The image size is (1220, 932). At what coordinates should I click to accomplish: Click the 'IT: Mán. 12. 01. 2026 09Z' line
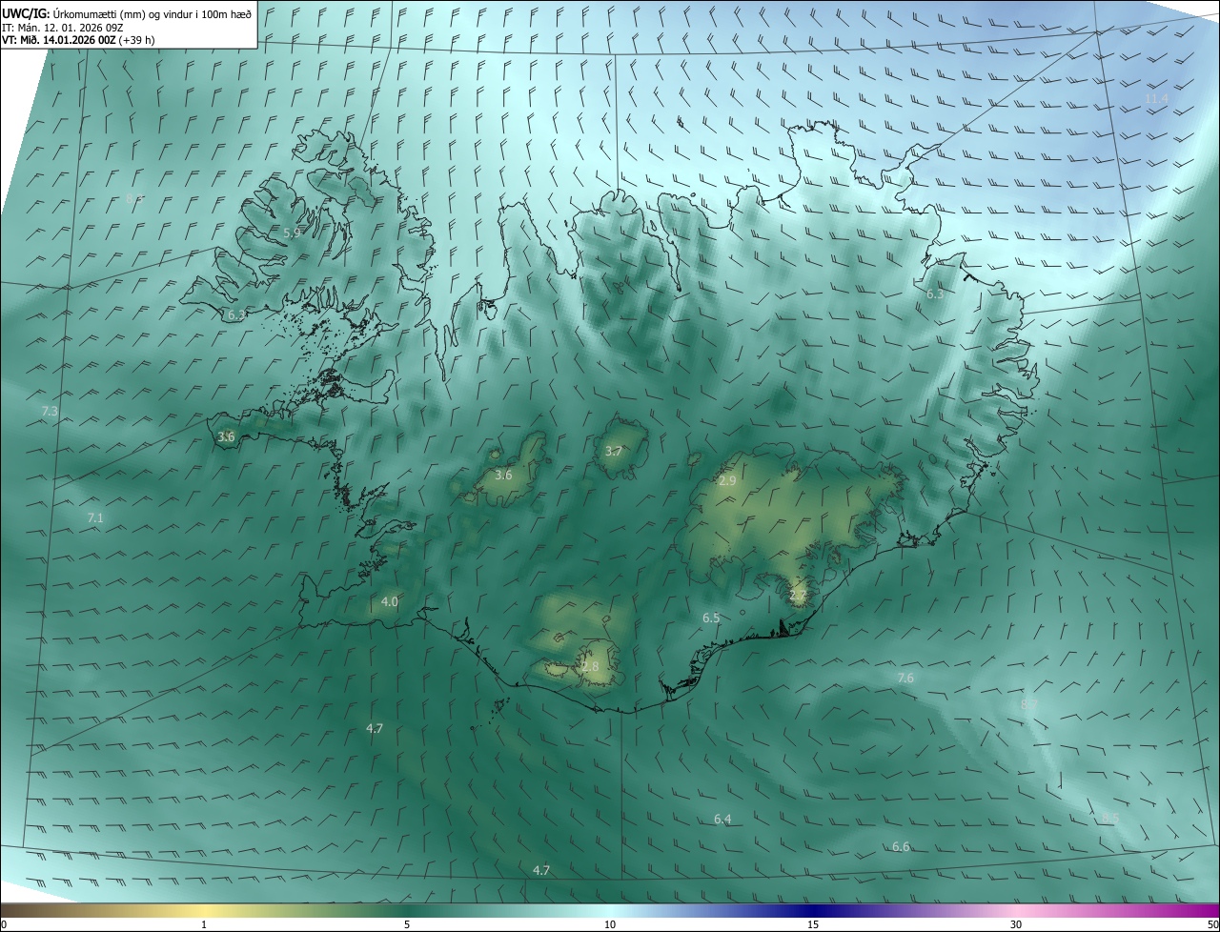(62, 27)
